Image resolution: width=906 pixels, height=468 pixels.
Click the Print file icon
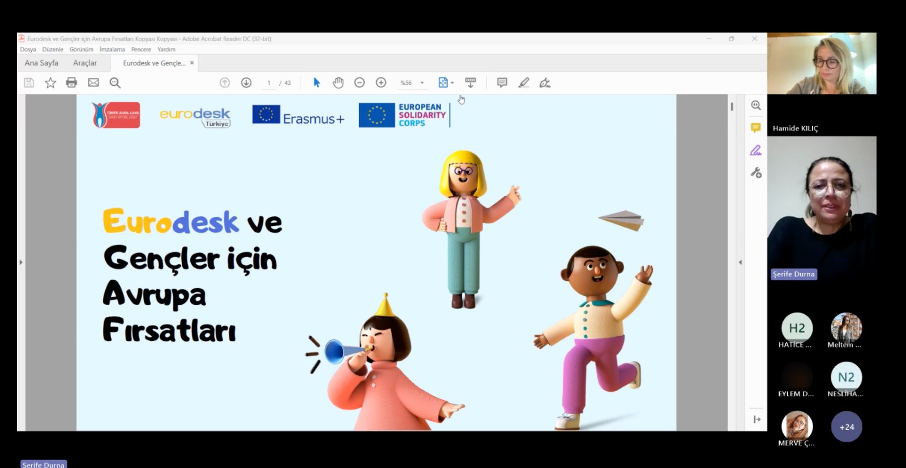coord(71,83)
